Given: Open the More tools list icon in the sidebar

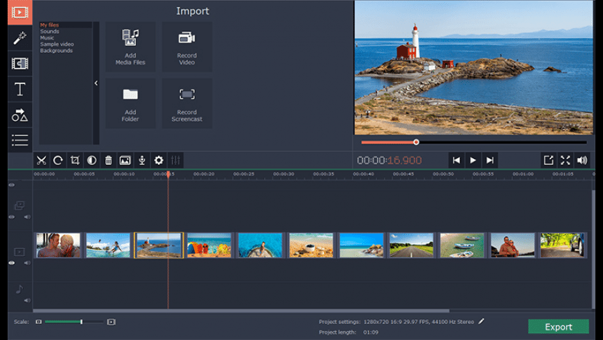Looking at the screenshot, I should point(20,140).
